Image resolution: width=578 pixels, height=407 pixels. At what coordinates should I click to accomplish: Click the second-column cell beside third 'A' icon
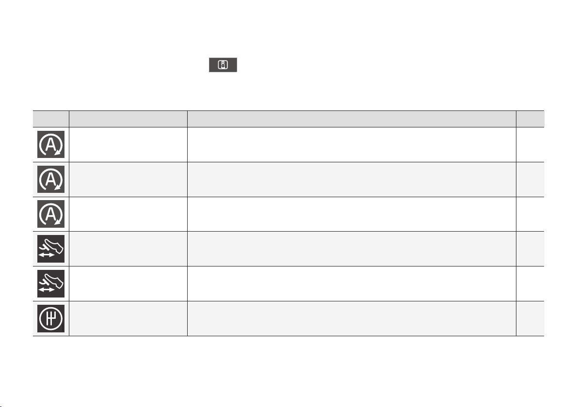tap(128, 214)
